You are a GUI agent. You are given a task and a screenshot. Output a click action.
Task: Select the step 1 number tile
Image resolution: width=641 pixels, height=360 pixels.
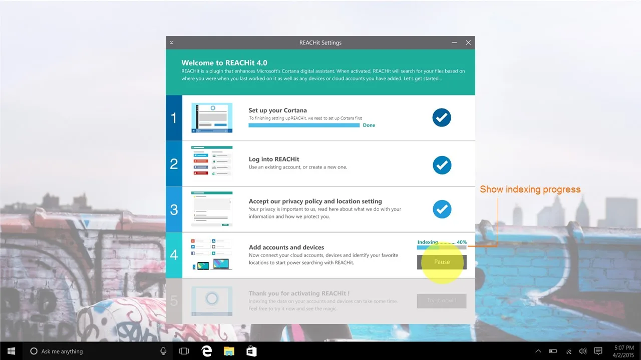pyautogui.click(x=174, y=118)
